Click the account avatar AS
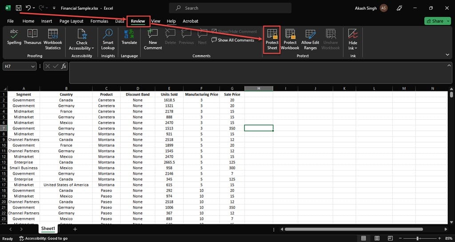 click(x=383, y=8)
